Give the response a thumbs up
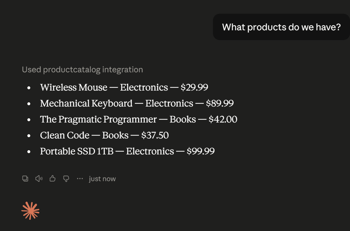350x231 pixels. (52, 179)
